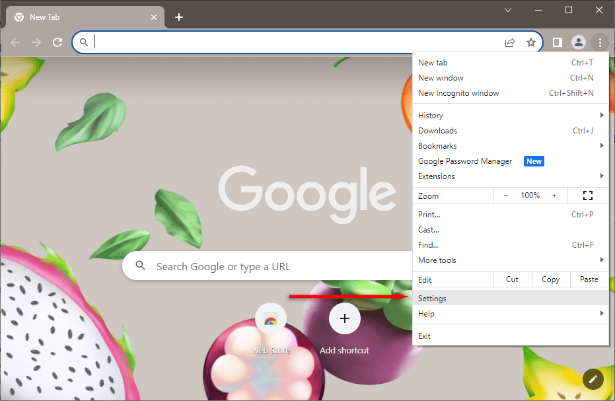Toggle fullscreen mode icon in Zoom row

tap(587, 196)
